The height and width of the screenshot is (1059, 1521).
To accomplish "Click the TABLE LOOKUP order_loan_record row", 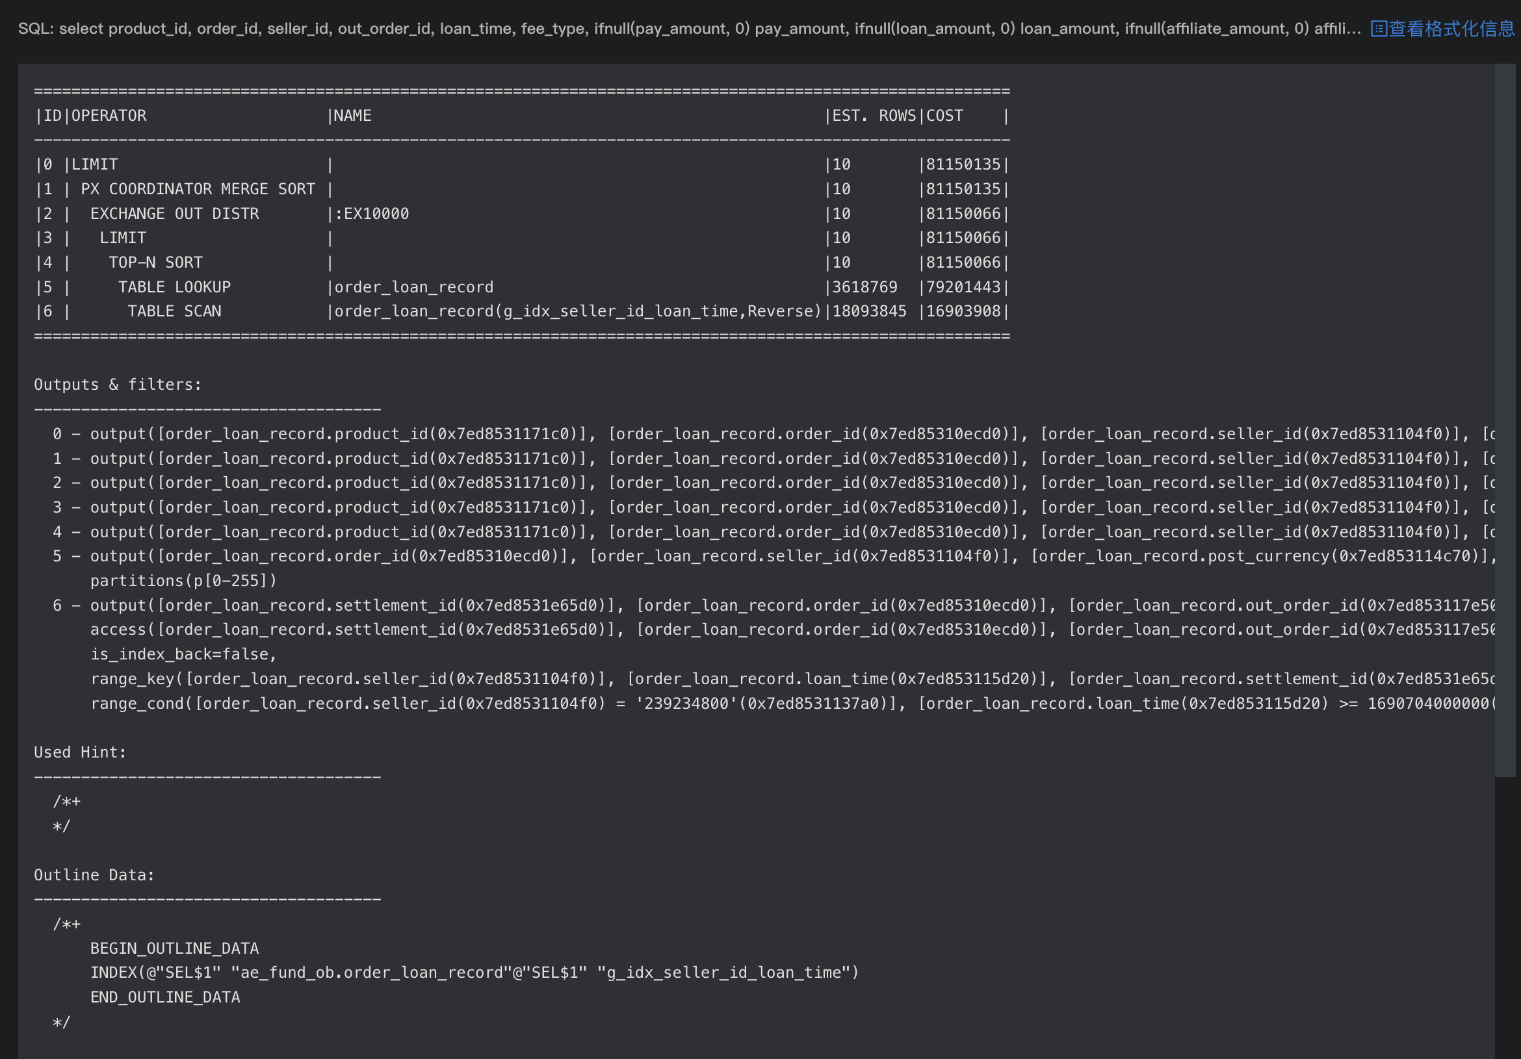I will pos(174,287).
